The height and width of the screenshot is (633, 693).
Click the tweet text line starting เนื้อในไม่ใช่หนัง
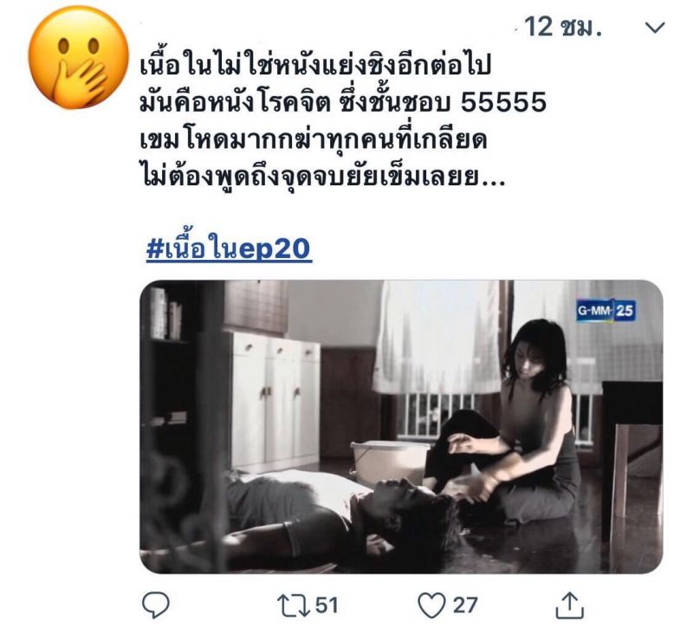[315, 66]
